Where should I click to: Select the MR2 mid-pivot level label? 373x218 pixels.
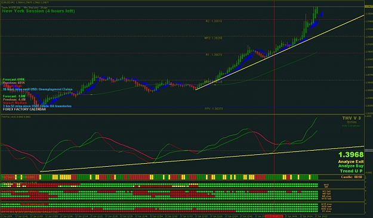pyautogui.click(x=214, y=38)
